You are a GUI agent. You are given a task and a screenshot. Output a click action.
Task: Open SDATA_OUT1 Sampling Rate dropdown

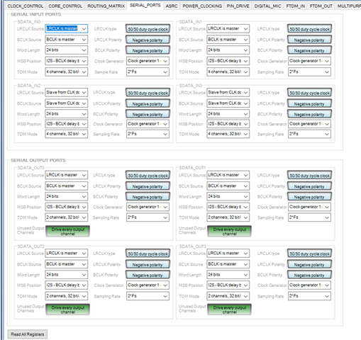pos(309,217)
